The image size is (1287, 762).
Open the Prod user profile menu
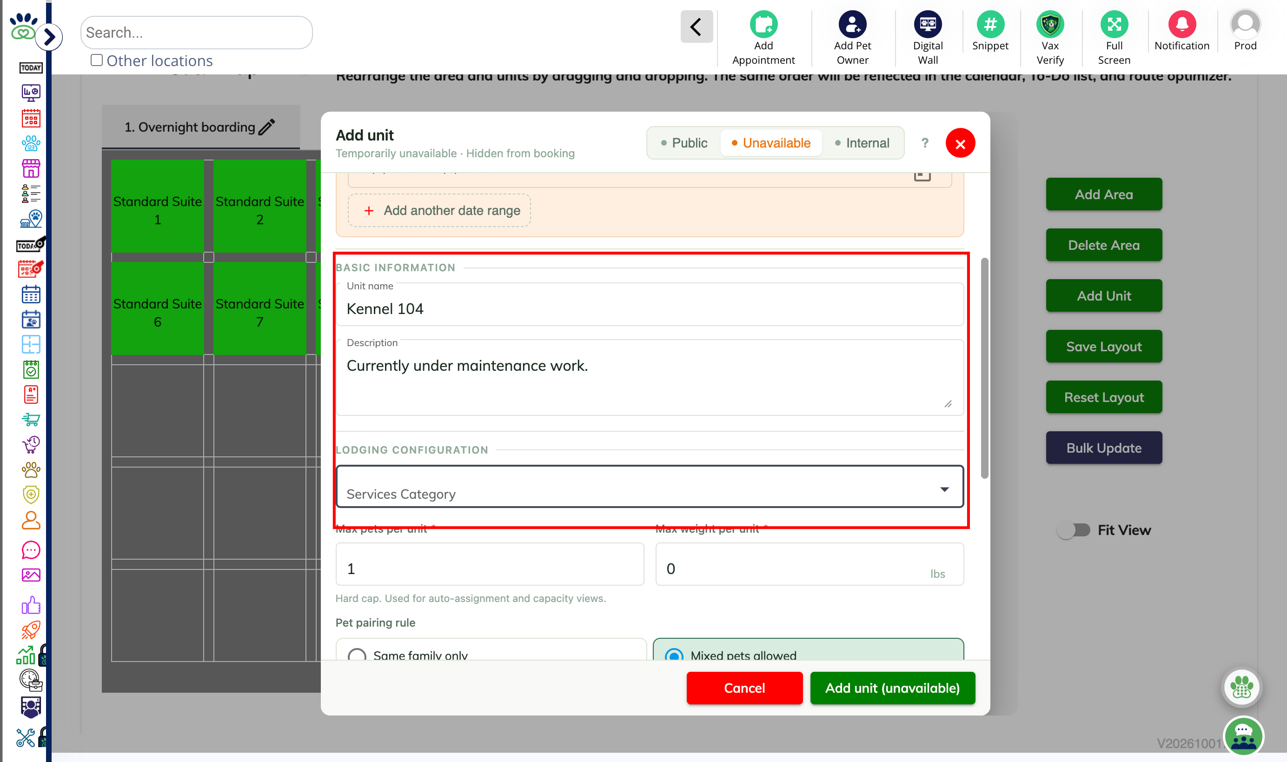1245,24
